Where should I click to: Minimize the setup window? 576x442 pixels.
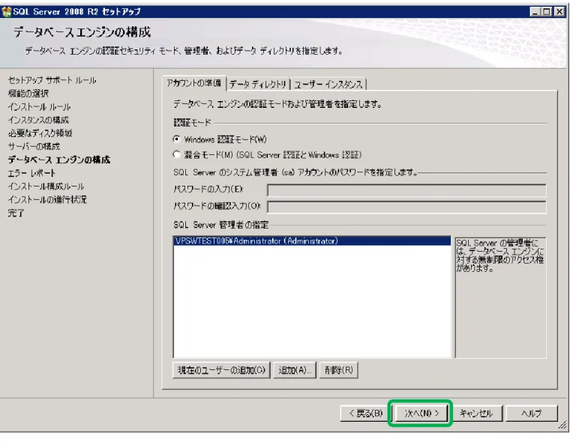tap(535, 12)
